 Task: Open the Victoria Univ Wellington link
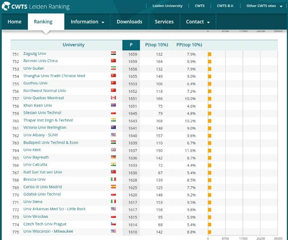pyautogui.click(x=44, y=127)
